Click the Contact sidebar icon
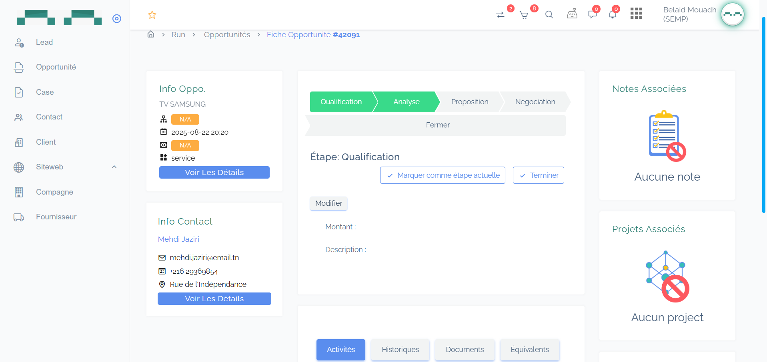The width and height of the screenshot is (767, 362). tap(19, 117)
